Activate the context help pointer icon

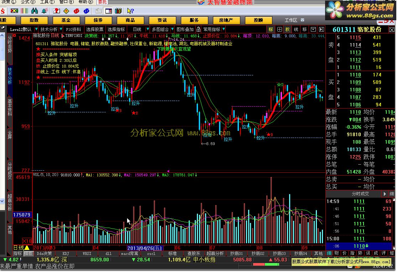(130, 11)
